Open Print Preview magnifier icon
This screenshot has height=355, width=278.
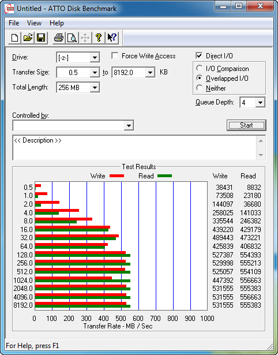(72, 38)
